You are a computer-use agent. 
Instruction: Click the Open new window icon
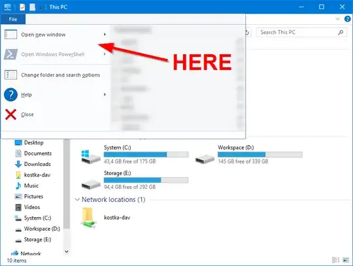point(10,35)
